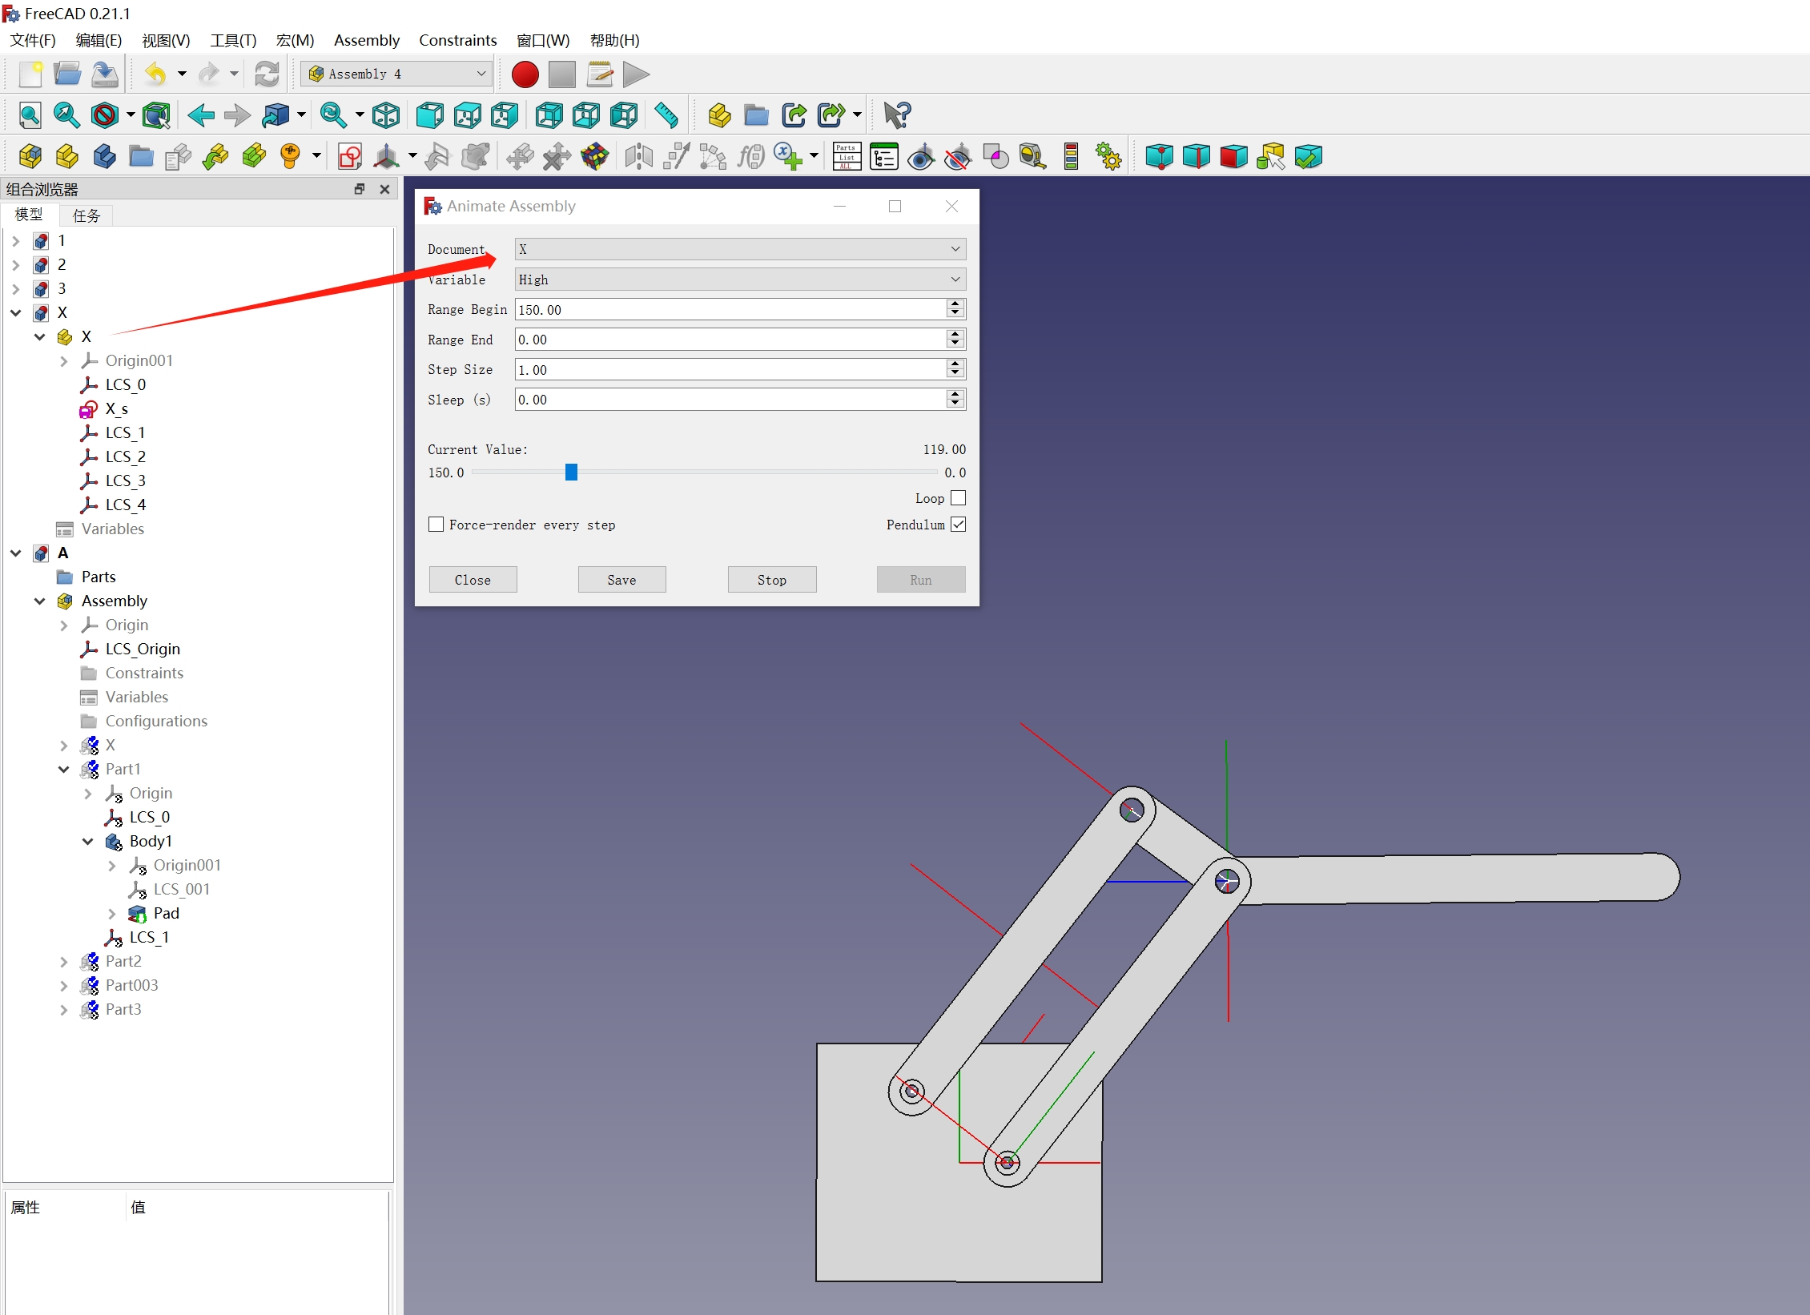Uncheck the Pendulum checkbox
Screen dimensions: 1810x1315
[958, 525]
